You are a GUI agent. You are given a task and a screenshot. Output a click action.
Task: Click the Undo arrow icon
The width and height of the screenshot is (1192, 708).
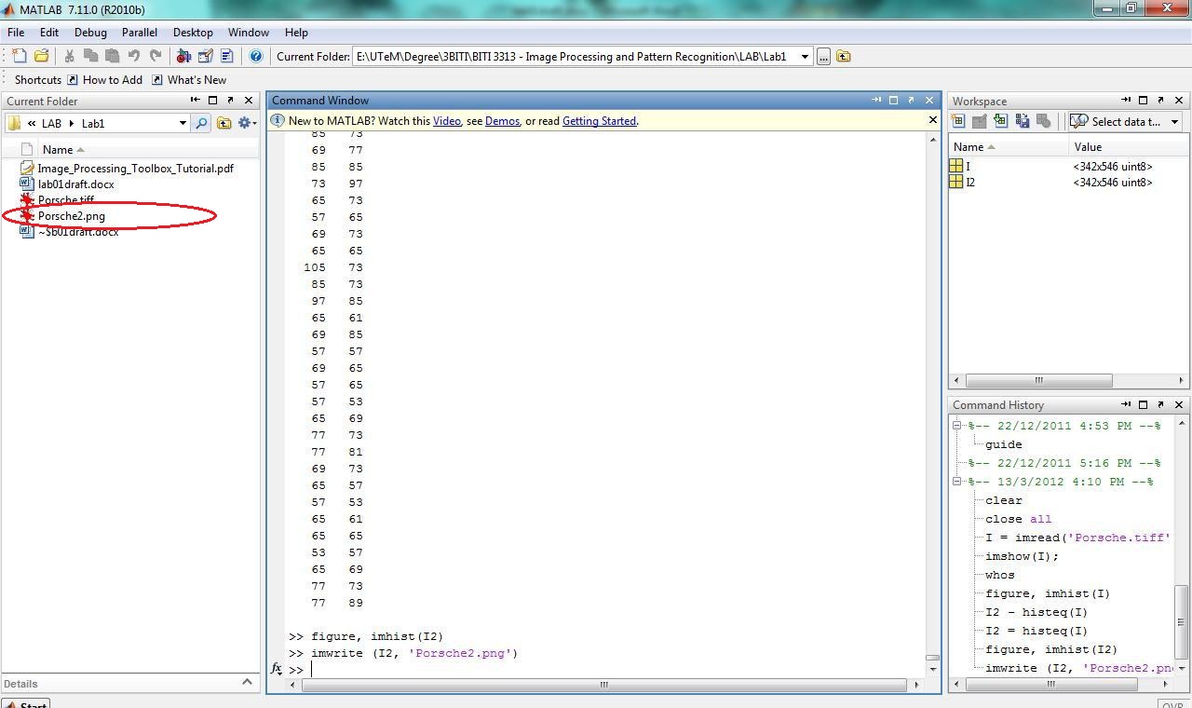[134, 56]
